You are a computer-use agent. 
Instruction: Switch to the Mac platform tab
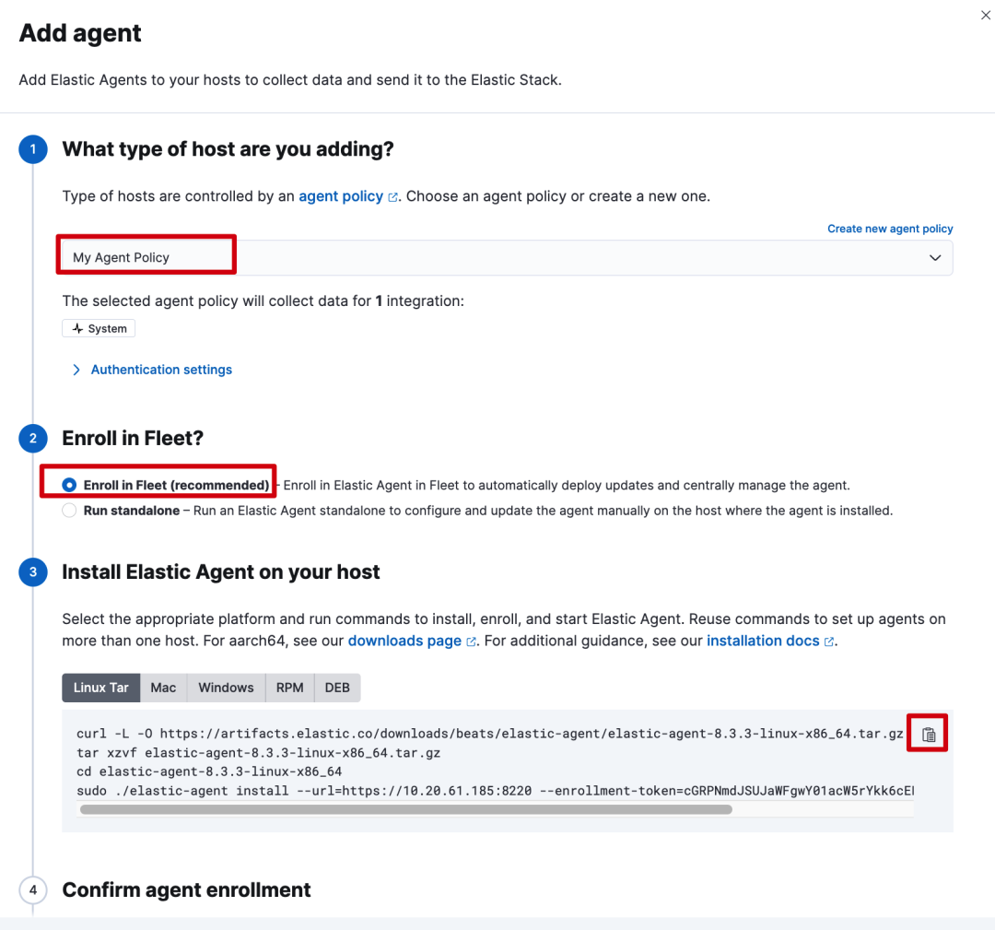(x=163, y=688)
